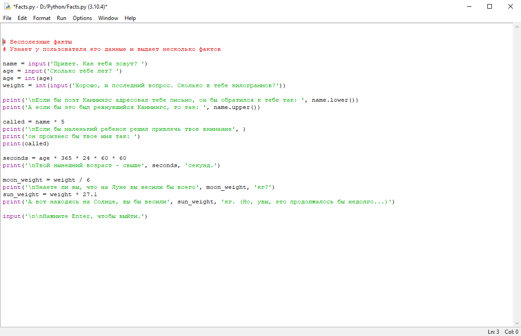Viewport: 521px width, 336px height.
Task: Click the line 'name = input('Привет. Как тебя зовут? ')'
Action: pos(75,64)
